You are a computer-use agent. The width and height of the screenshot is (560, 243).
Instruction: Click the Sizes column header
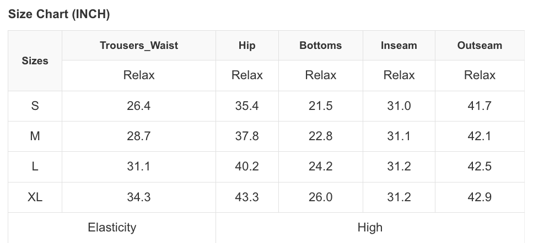35,61
